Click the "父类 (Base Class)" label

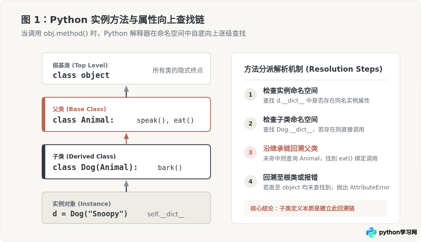pyautogui.click(x=79, y=109)
